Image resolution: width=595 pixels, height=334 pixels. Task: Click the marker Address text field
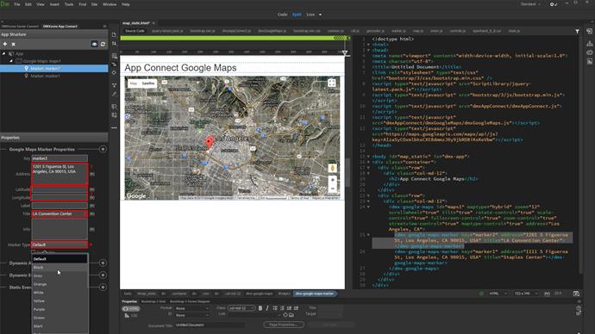click(60, 174)
